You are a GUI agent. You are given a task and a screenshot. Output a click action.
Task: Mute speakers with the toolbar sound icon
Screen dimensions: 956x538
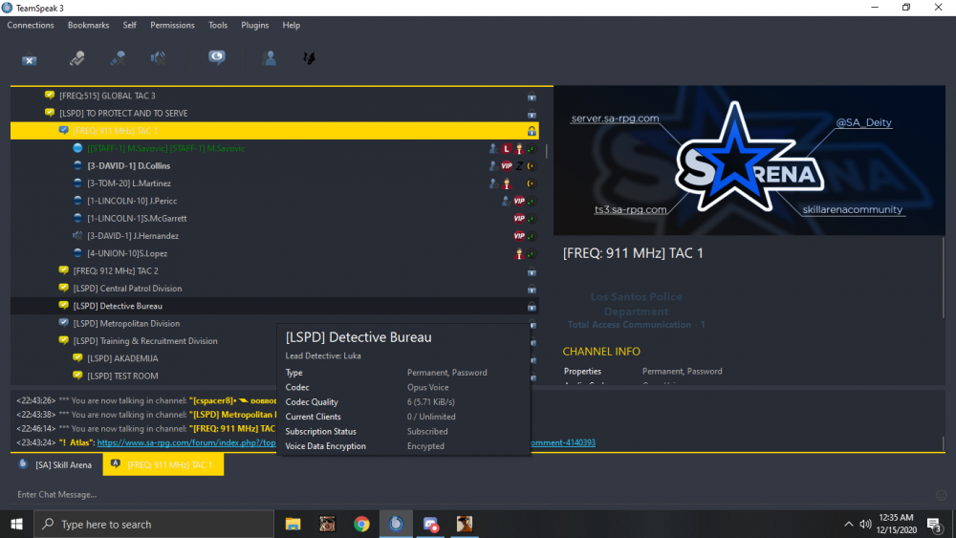pos(158,58)
